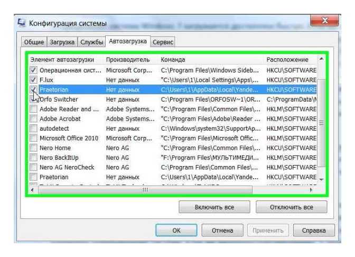Check the autodetect startup checkbox

click(33, 128)
